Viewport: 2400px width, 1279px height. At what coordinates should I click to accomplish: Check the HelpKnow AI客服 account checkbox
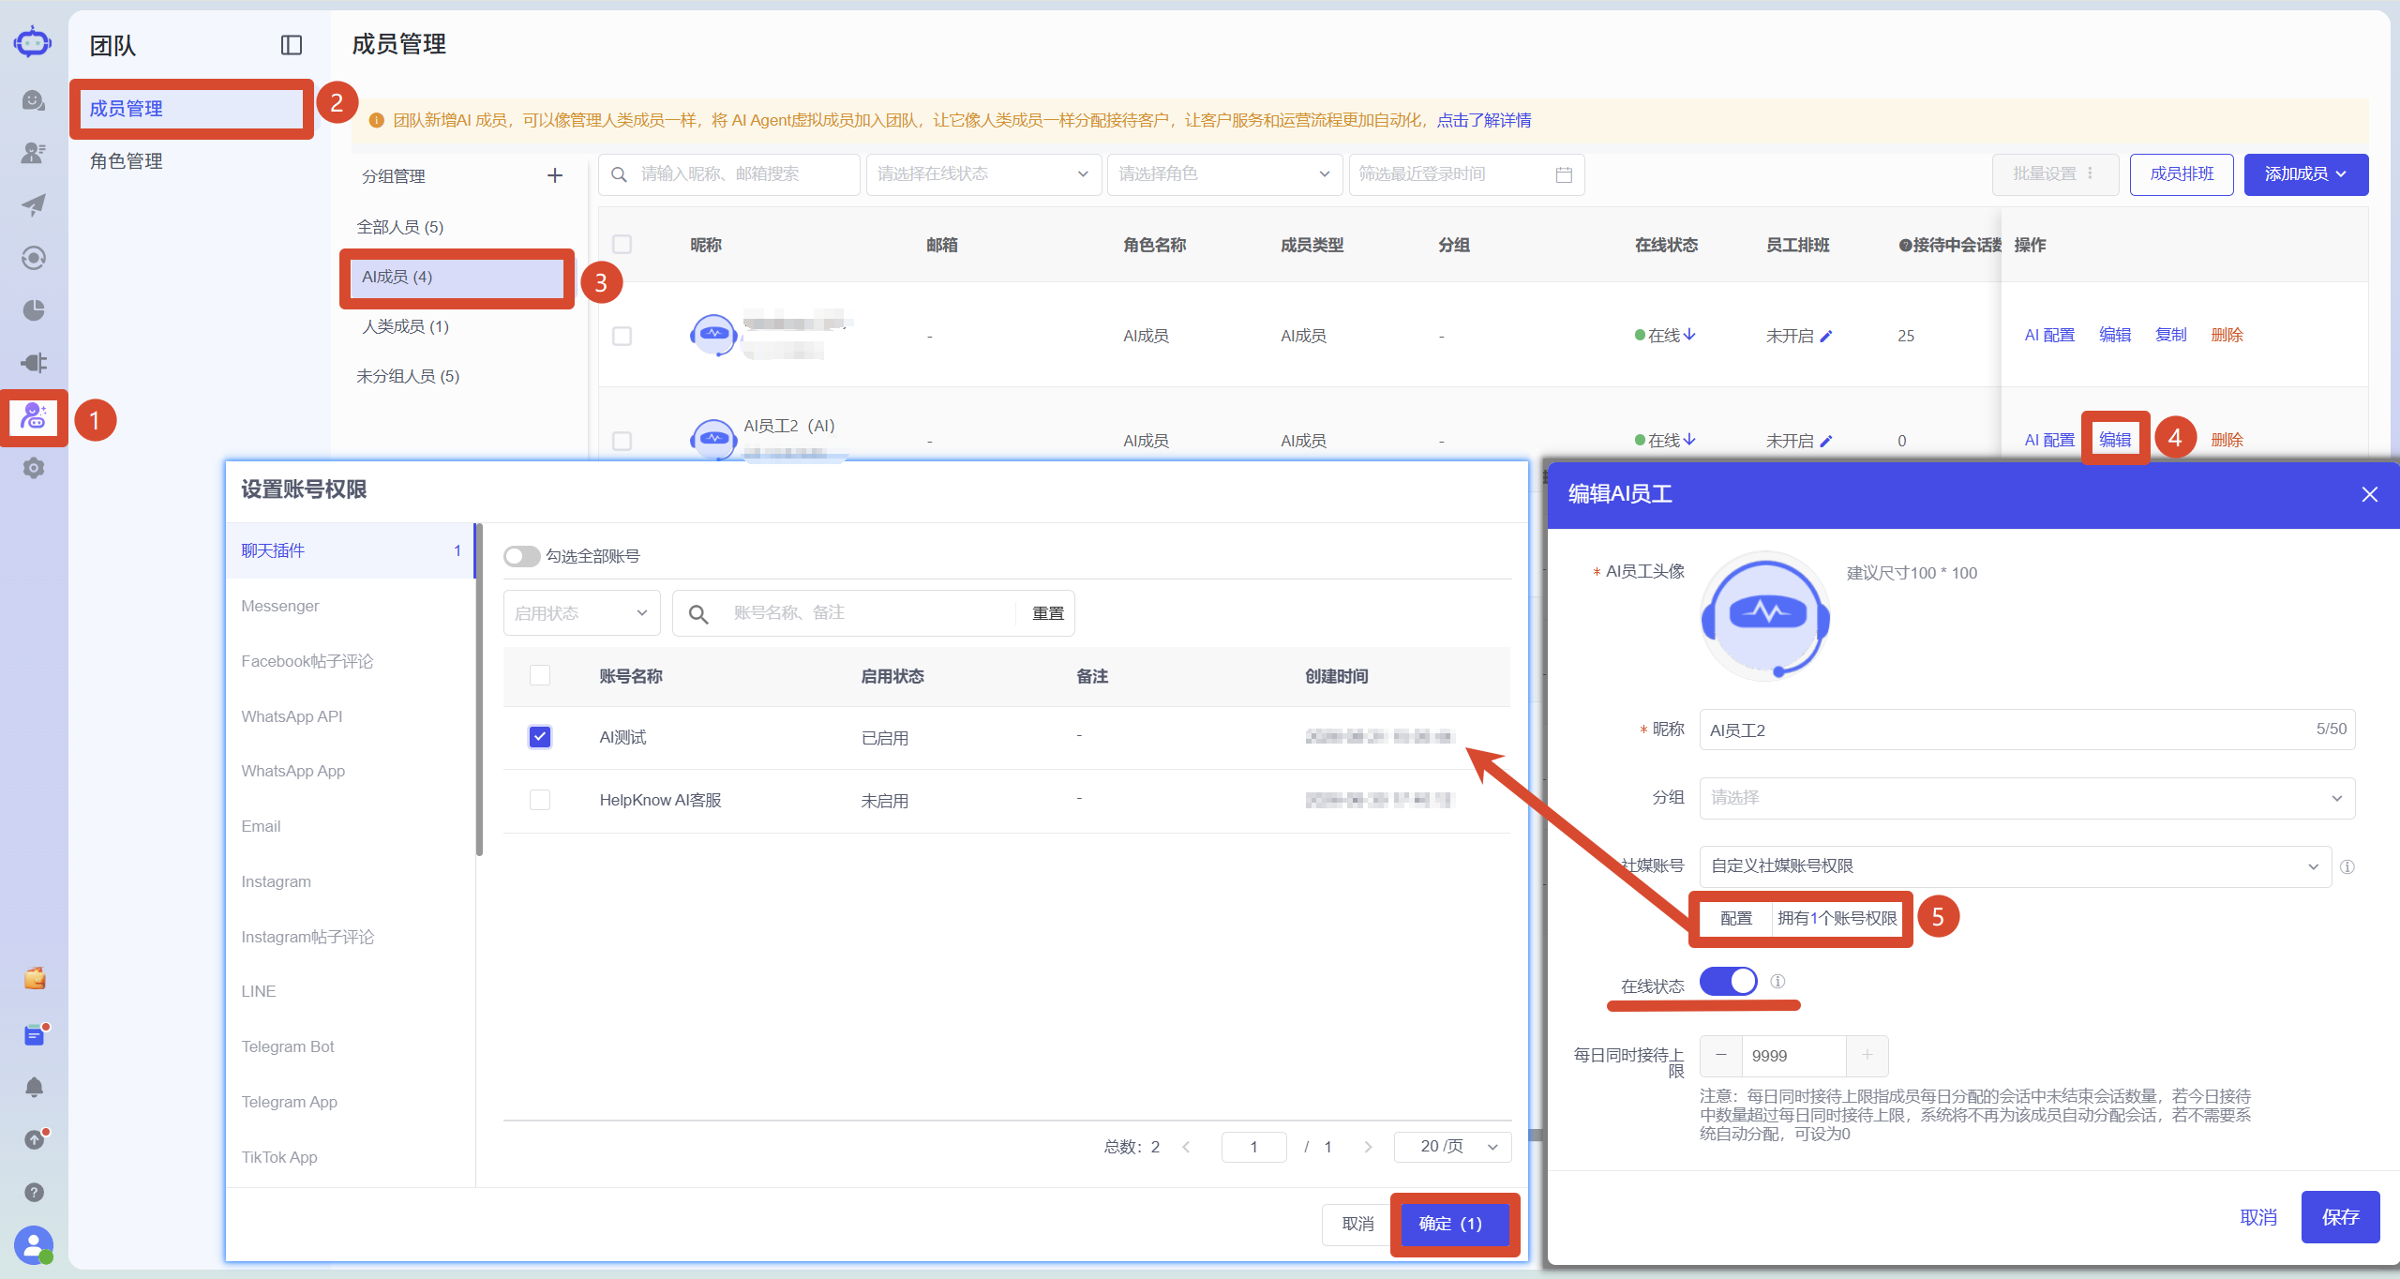tap(540, 800)
